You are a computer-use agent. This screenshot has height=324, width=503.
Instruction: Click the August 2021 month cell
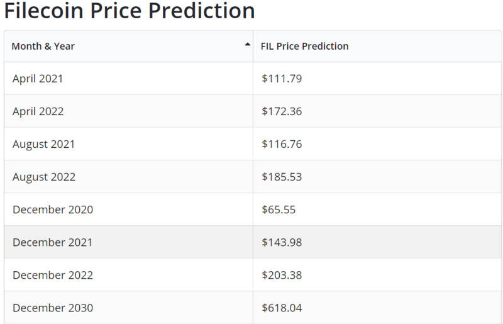click(128, 144)
